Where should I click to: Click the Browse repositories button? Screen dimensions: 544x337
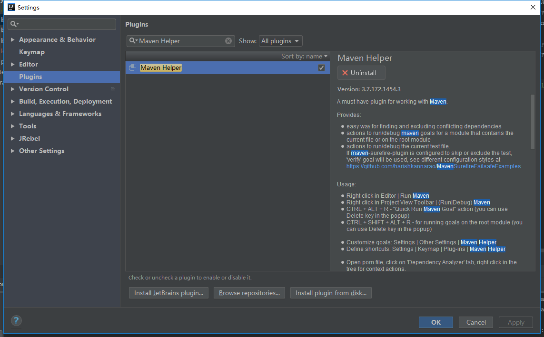249,293
